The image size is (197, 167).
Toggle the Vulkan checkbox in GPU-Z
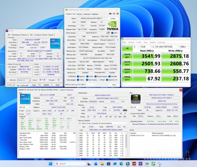[78, 80]
